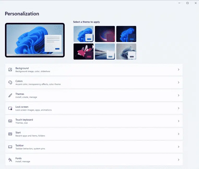
Task: Click 'Install, manage' text under Fonts
Action: tap(23, 161)
